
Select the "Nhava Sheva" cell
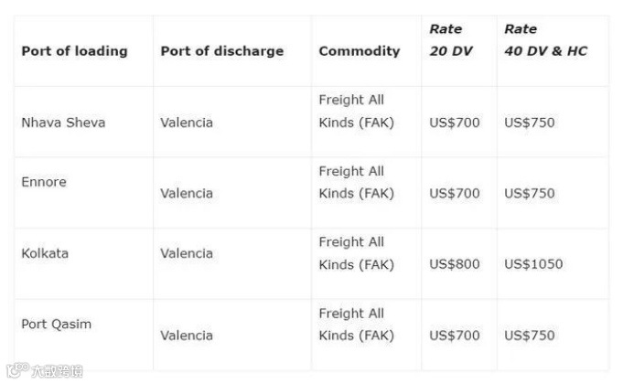tap(63, 123)
